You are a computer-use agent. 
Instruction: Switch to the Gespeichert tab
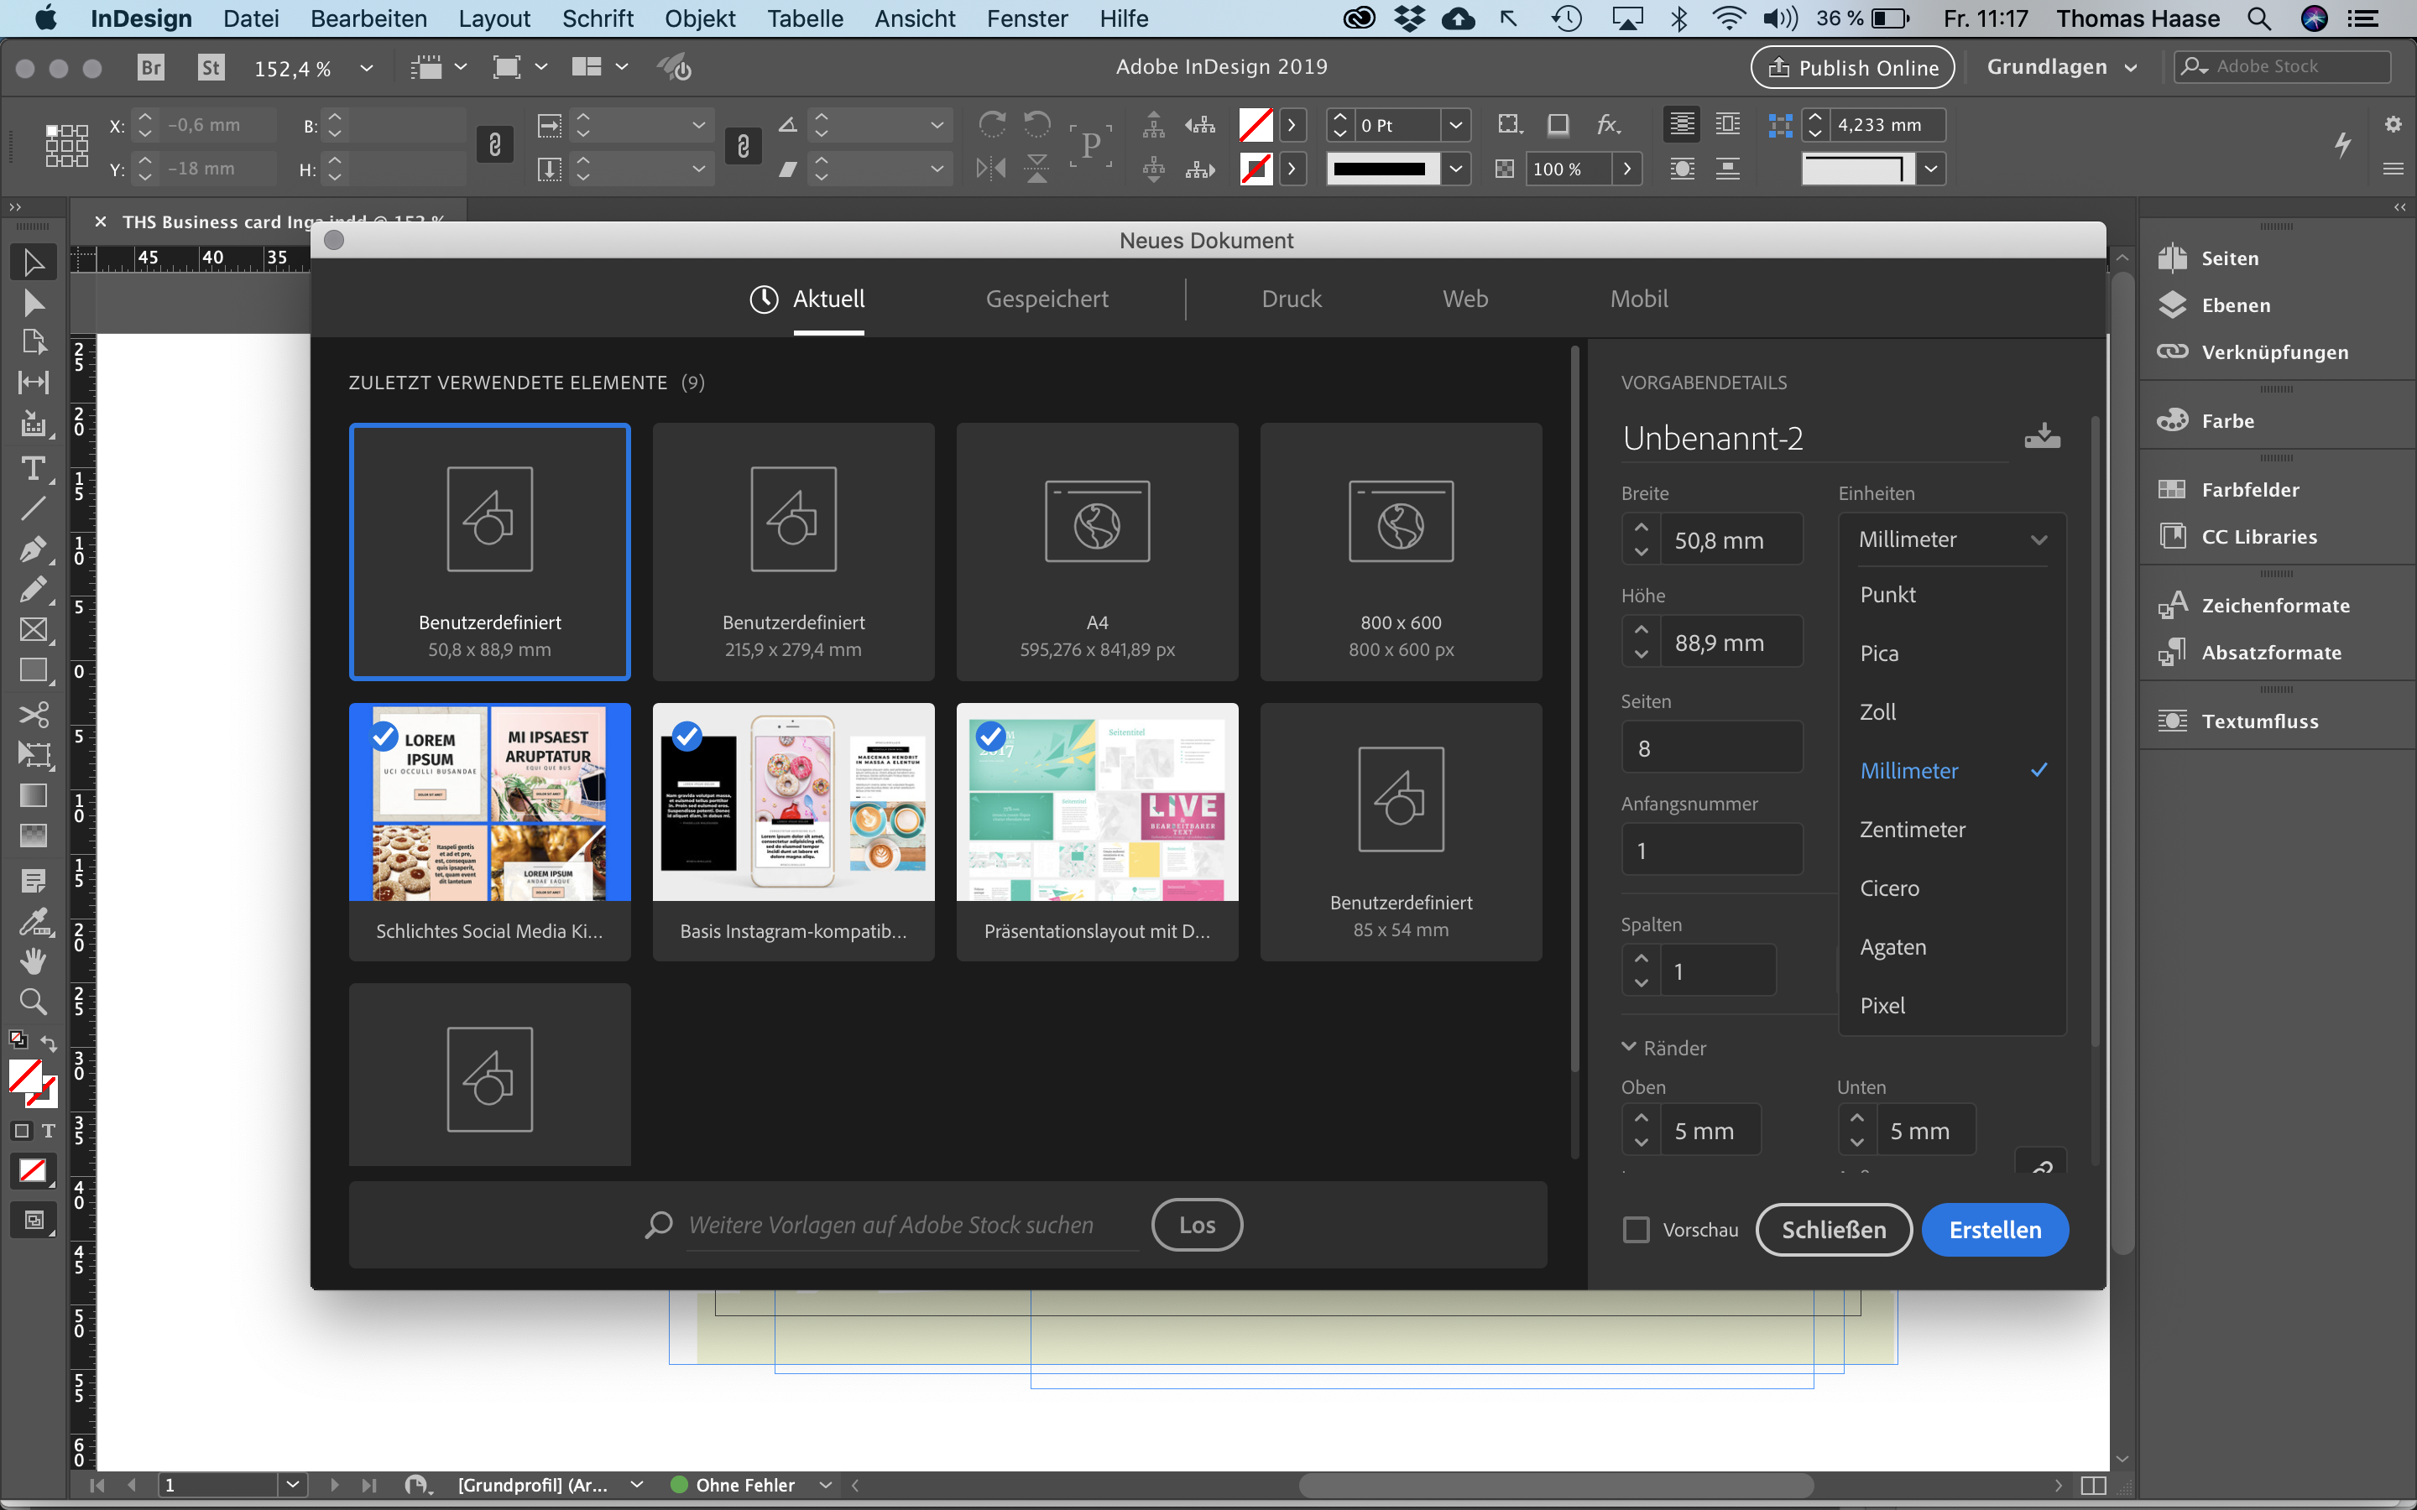point(1047,299)
